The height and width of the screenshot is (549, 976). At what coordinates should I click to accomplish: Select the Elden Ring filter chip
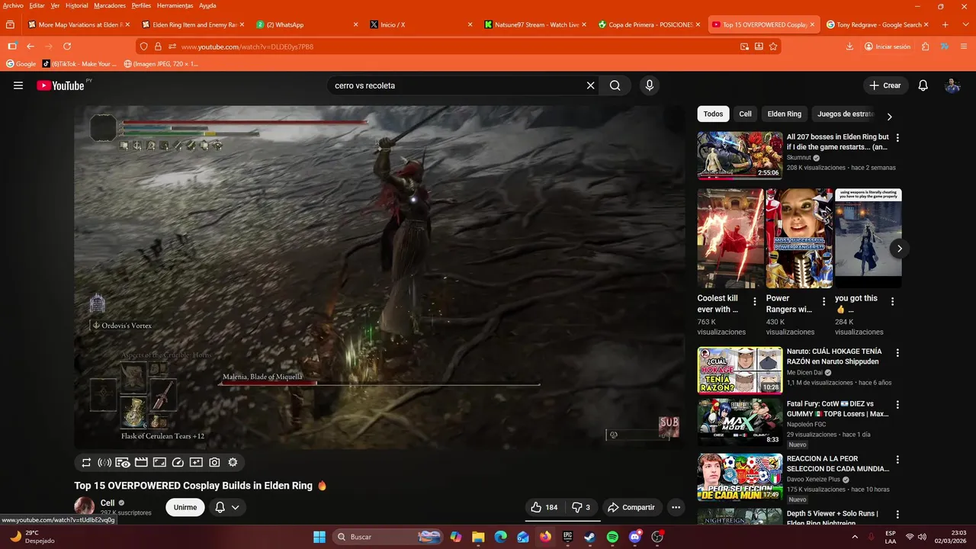coord(784,114)
